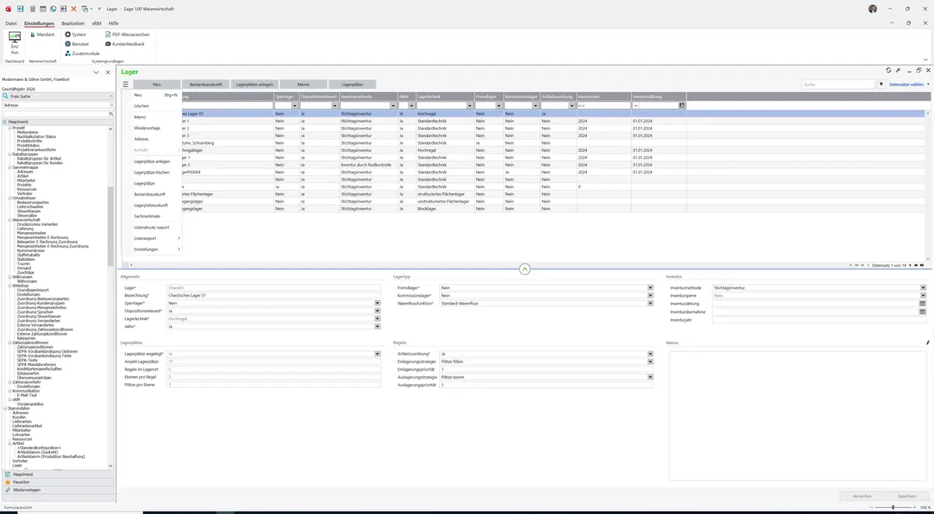Collapse the grid with the green chevron
Viewport: 934px width, 514px height.
525,269
